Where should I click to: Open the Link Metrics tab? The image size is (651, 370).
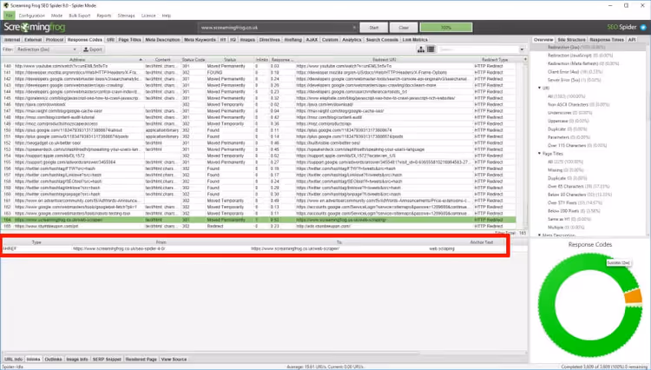(x=415, y=40)
